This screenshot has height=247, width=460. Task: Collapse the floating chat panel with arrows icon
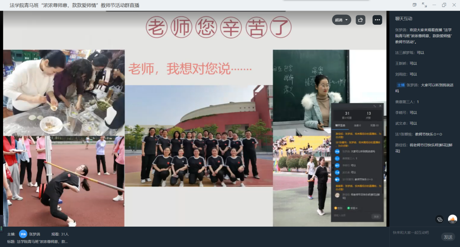pyautogui.click(x=375, y=106)
